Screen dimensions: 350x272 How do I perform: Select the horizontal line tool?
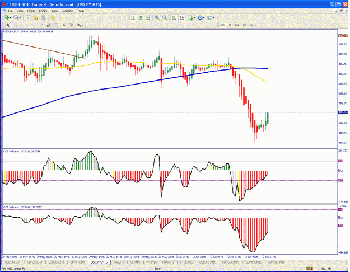coord(34,25)
